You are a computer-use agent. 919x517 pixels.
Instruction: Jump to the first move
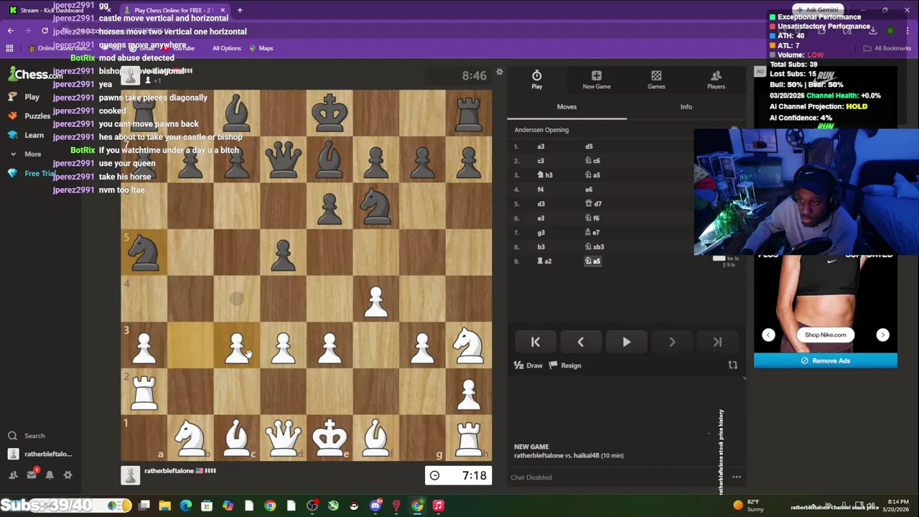click(x=535, y=342)
